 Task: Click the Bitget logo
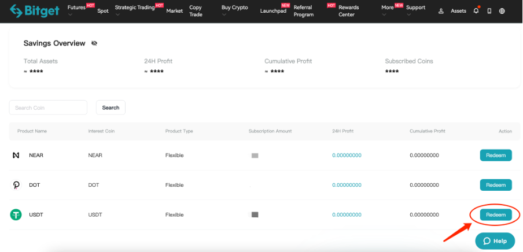coord(34,11)
